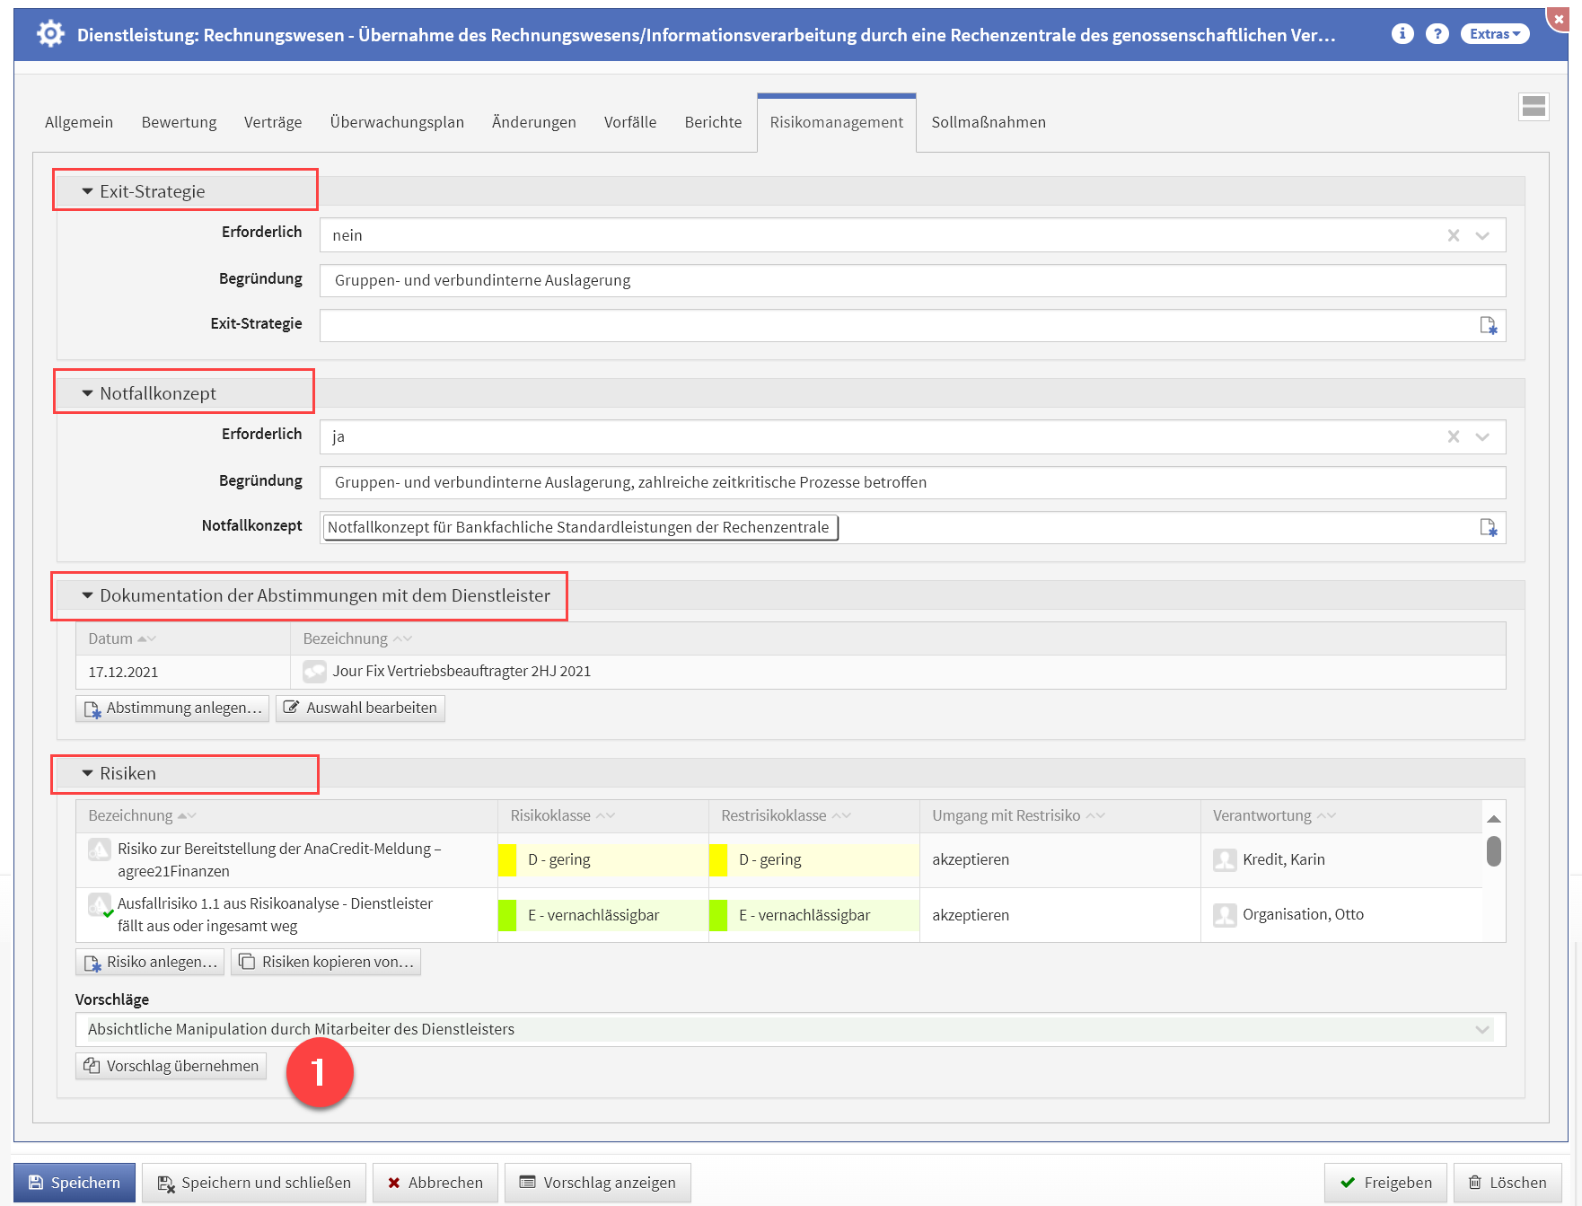
Task: Cancel with the Abbrechen button
Action: tap(435, 1183)
